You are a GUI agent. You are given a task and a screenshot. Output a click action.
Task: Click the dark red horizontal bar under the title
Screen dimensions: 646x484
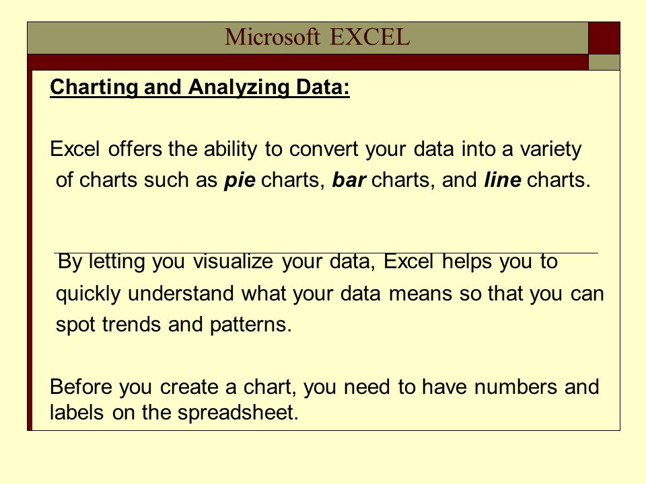pyautogui.click(x=308, y=62)
